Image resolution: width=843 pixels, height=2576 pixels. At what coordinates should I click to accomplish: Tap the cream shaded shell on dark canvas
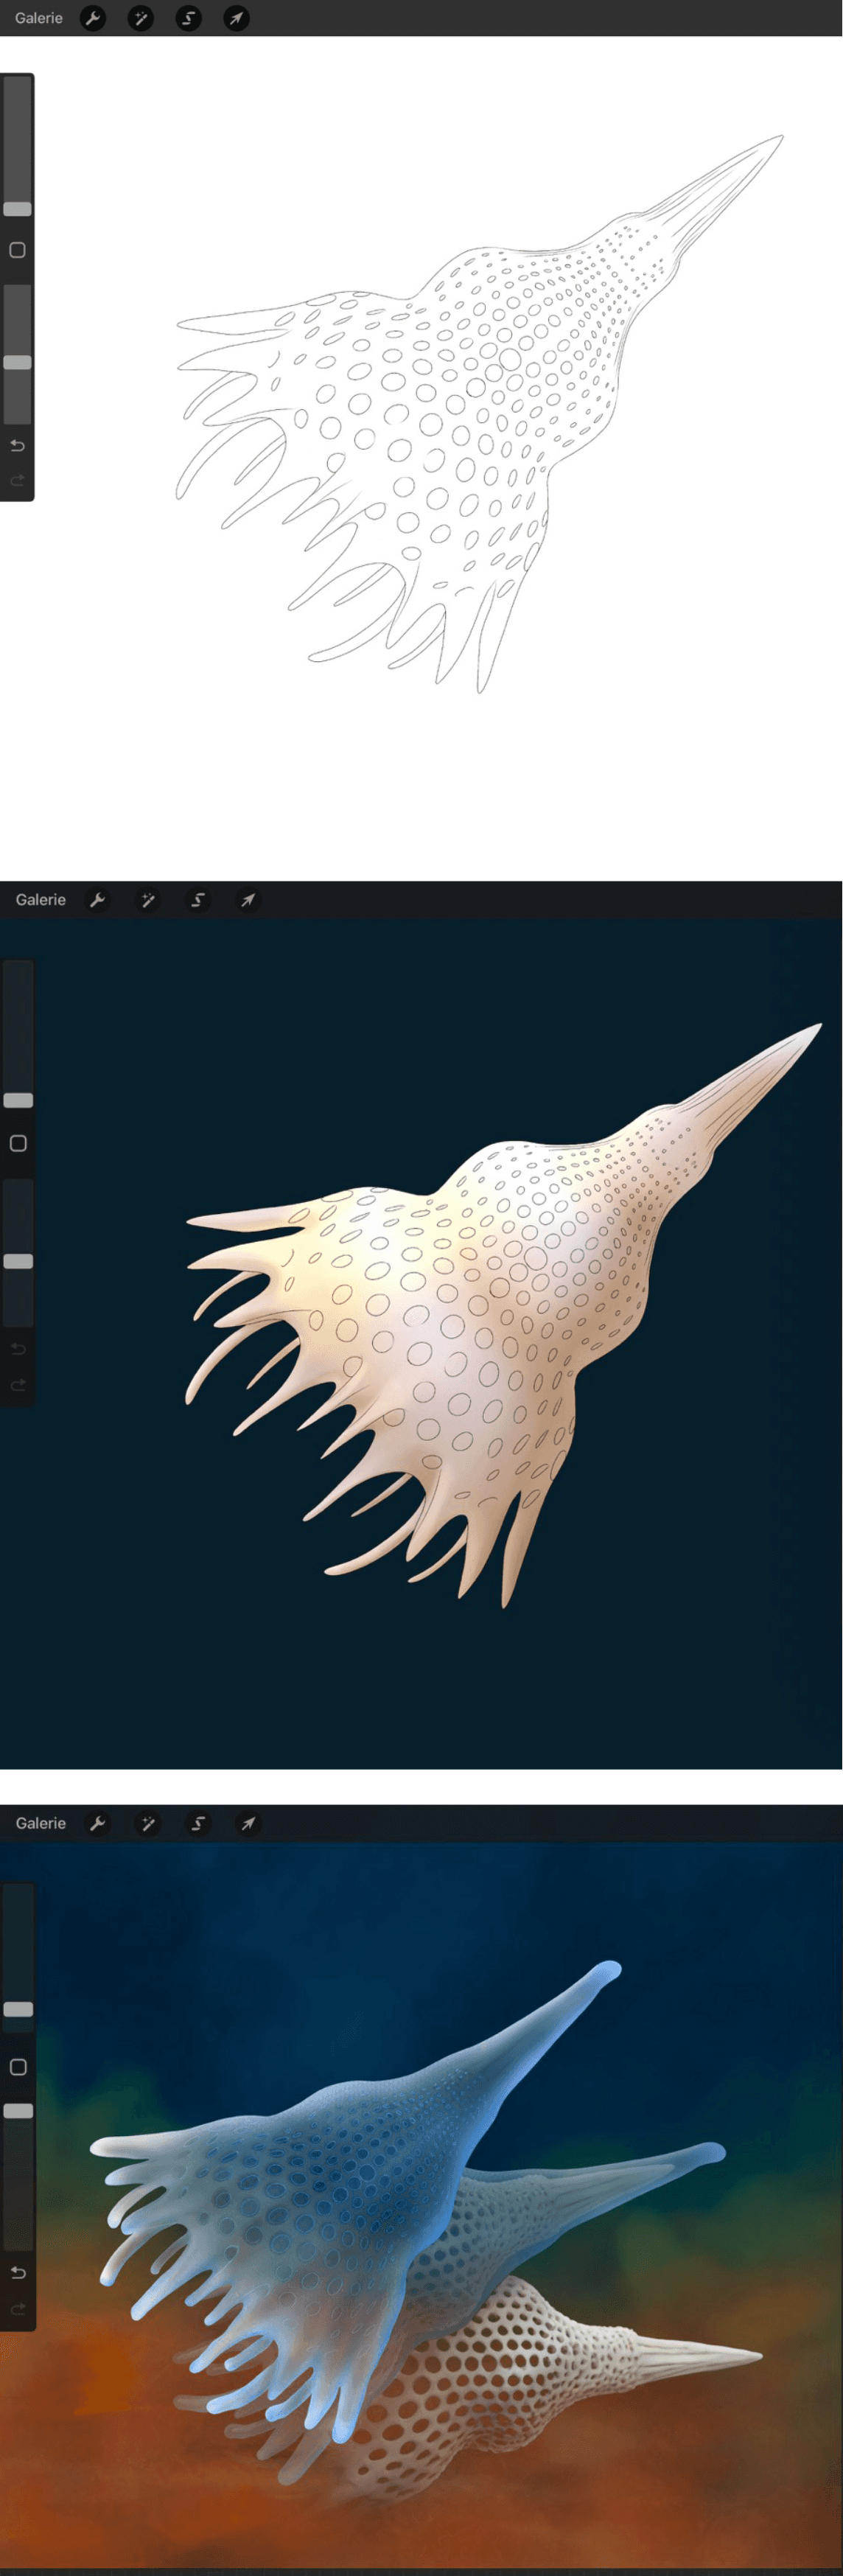503,1315
